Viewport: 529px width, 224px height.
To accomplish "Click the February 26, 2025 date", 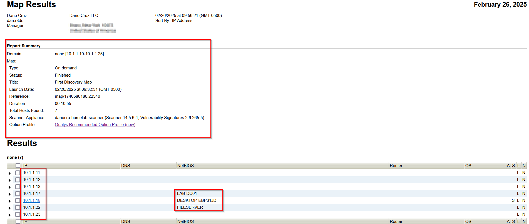I will (500, 4).
